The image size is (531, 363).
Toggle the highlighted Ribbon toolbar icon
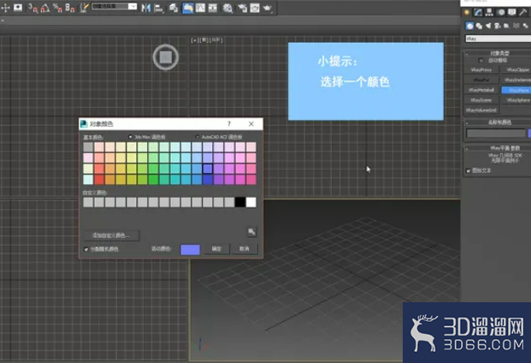(x=188, y=8)
